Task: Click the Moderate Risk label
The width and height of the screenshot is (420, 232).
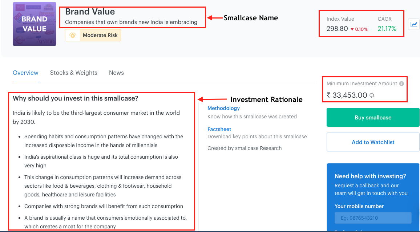Action: tap(100, 35)
